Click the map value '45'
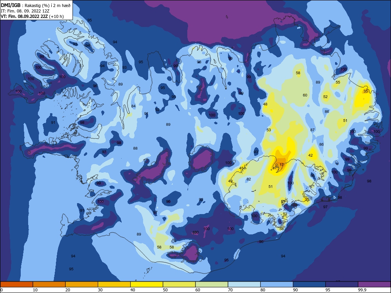This screenshot has height=293, width=391. [241, 168]
